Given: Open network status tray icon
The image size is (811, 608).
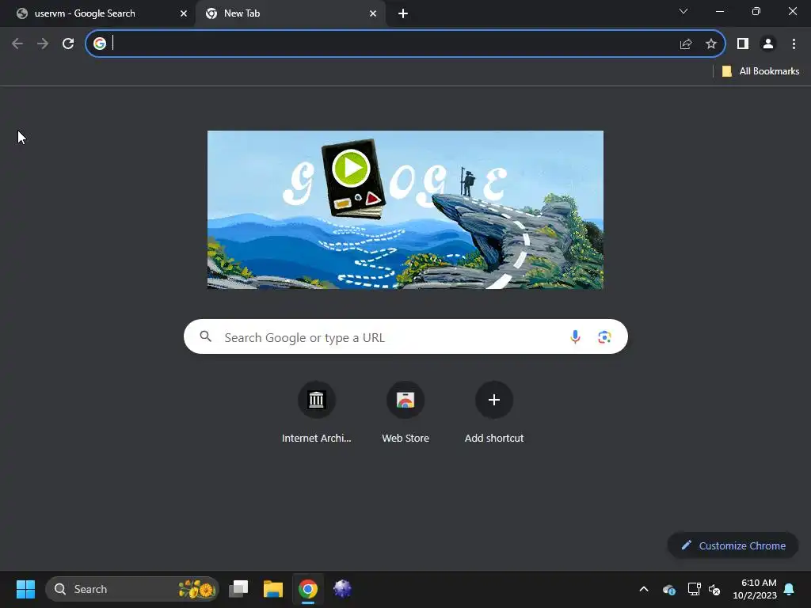Looking at the screenshot, I should point(694,589).
